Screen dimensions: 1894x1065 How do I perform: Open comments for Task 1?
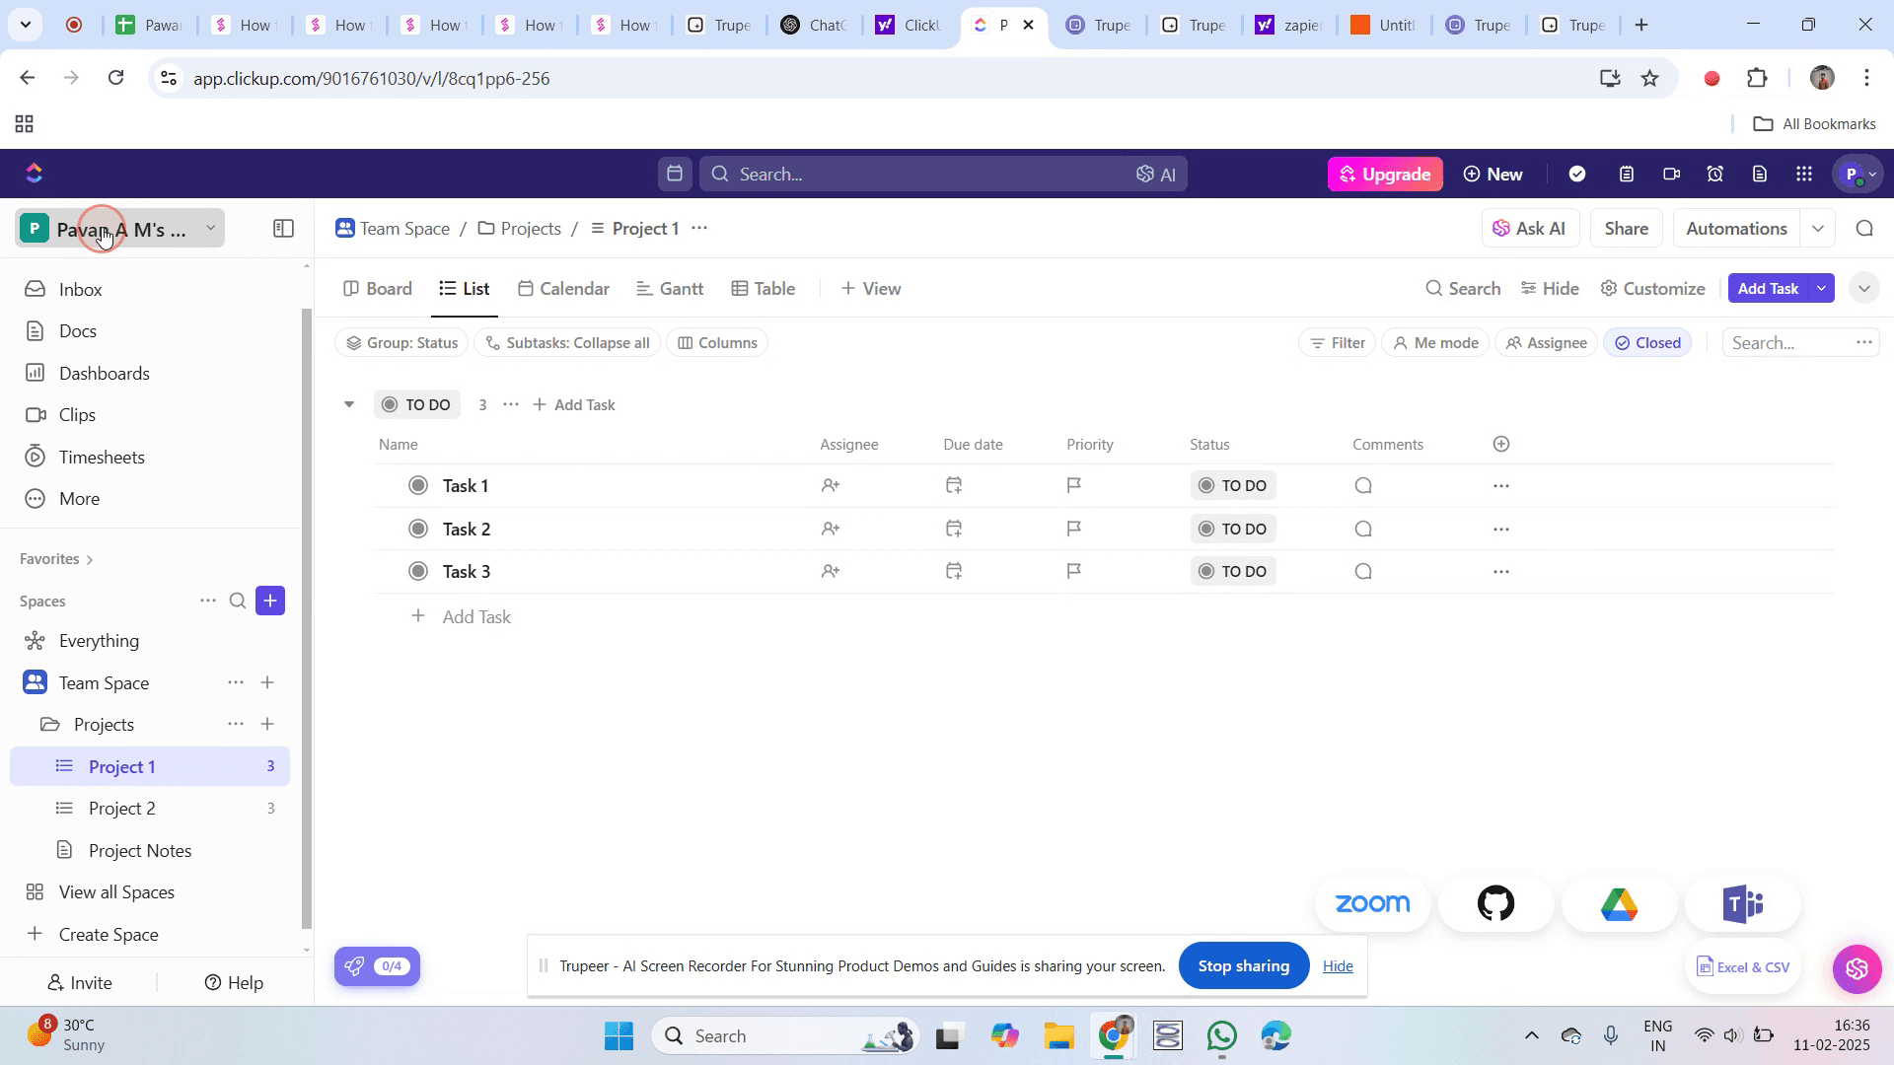[x=1363, y=486]
